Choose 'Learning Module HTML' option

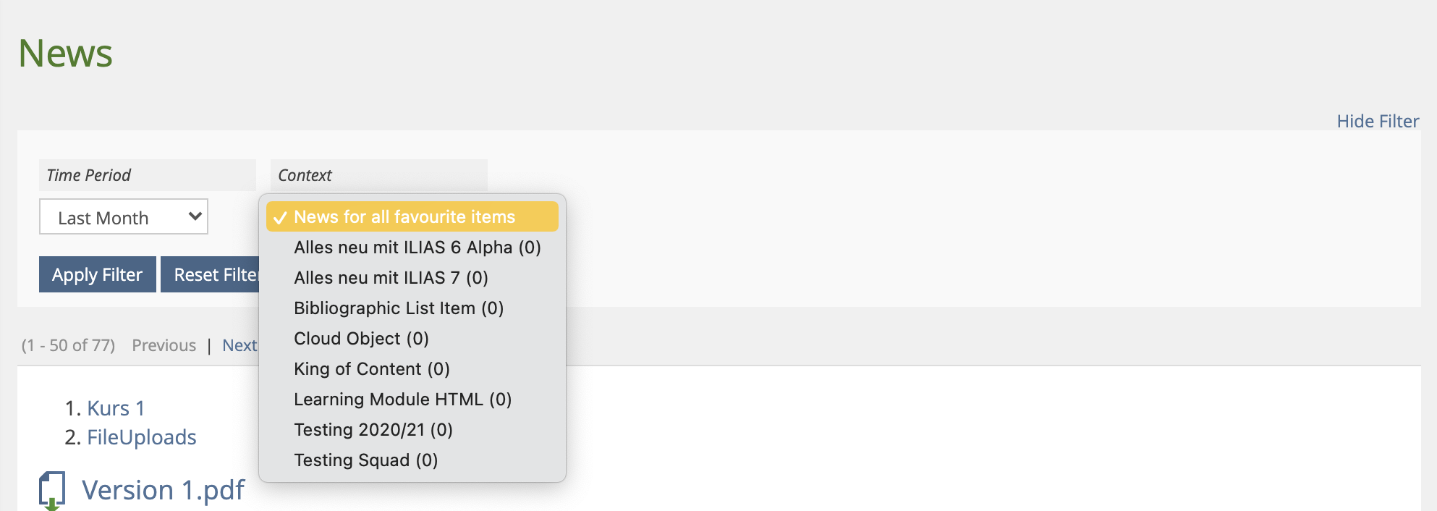[402, 400]
